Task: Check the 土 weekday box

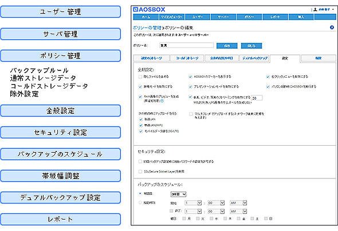Action: point(253,218)
